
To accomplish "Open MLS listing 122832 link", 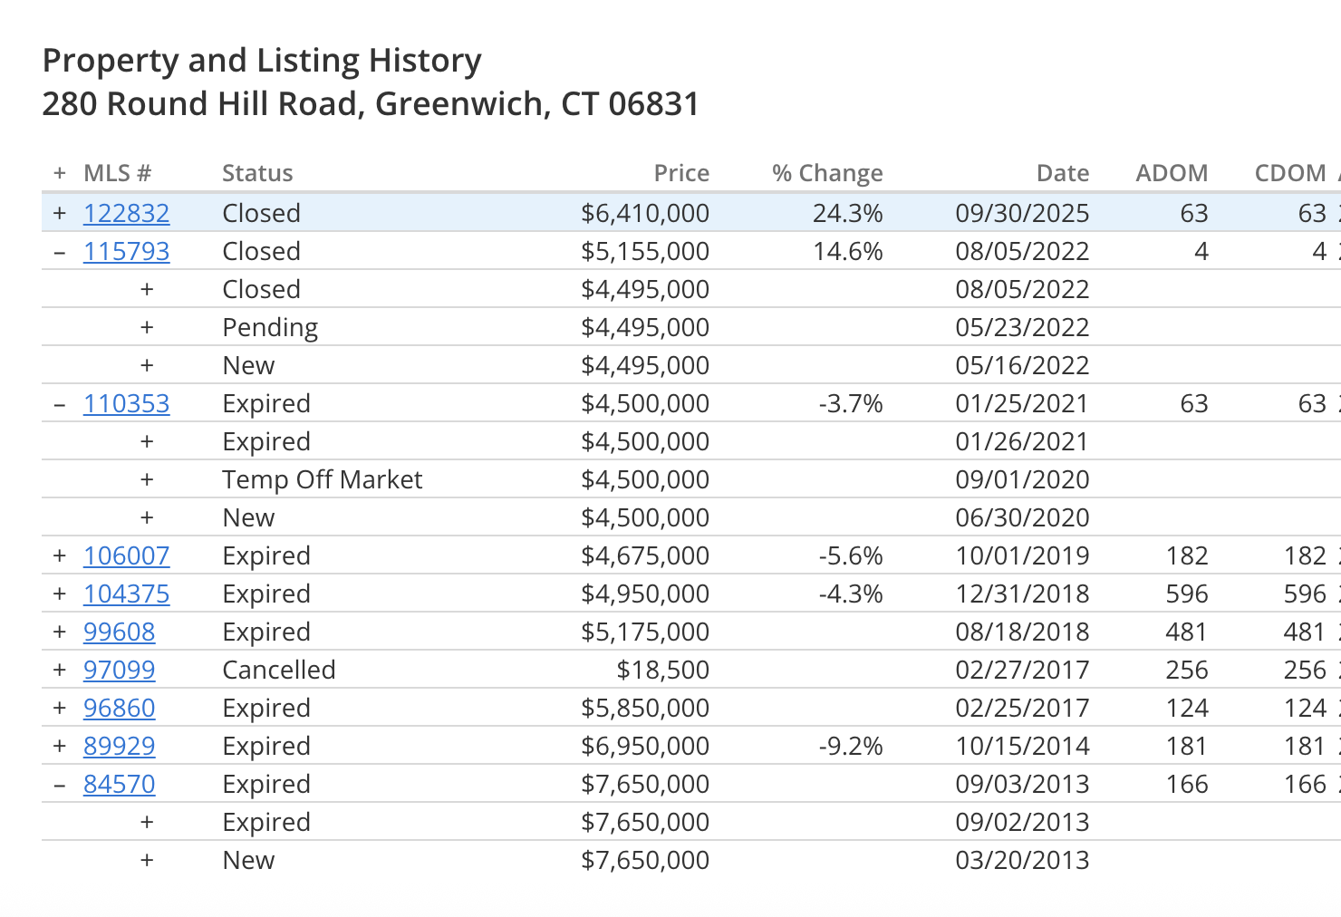I will (x=126, y=213).
